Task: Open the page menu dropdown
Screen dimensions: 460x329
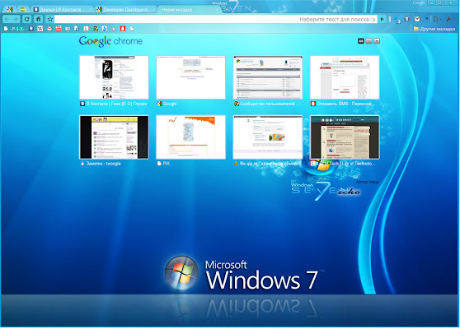Action: [x=438, y=19]
